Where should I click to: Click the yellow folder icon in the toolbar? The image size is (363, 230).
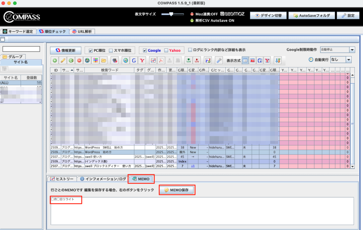(x=104, y=61)
